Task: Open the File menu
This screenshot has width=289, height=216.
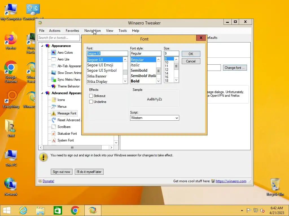Action: pos(42,31)
